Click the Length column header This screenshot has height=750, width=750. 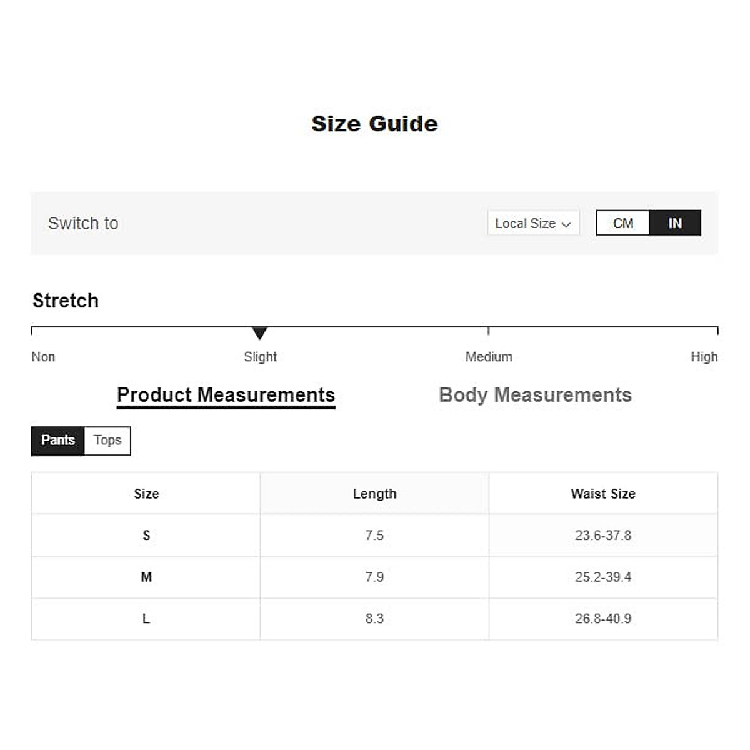click(374, 494)
